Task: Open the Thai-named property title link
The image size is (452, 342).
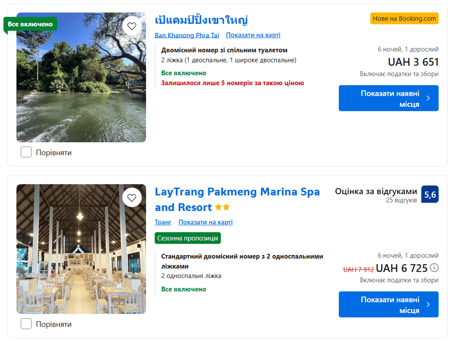Action: coord(201,20)
